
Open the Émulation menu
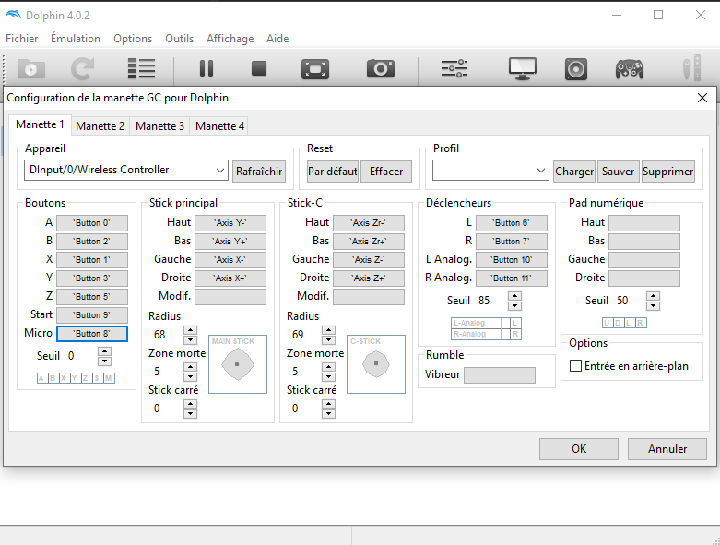76,39
